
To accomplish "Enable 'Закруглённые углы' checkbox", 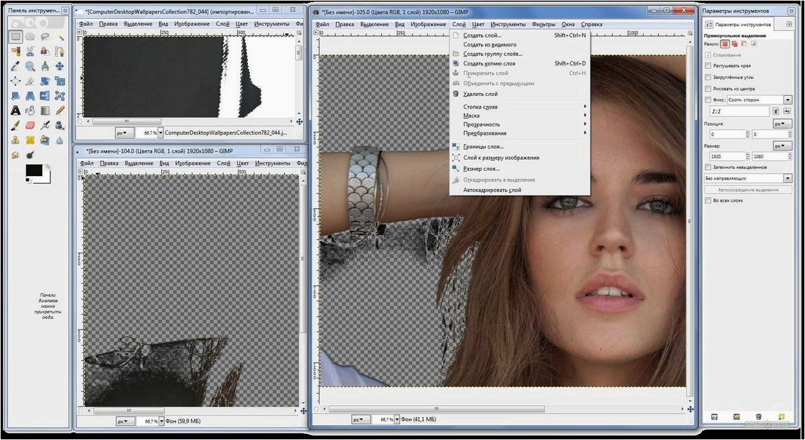I will click(x=708, y=77).
